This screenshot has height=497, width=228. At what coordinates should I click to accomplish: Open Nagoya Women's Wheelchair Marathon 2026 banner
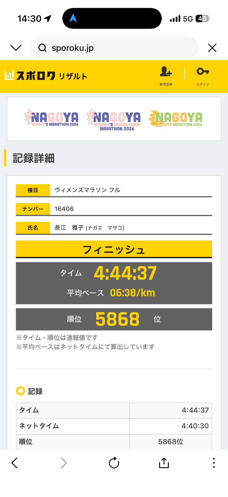coord(114,120)
